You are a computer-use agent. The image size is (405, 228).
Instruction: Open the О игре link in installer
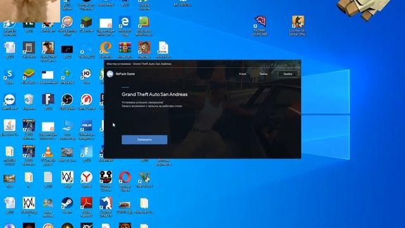point(242,74)
